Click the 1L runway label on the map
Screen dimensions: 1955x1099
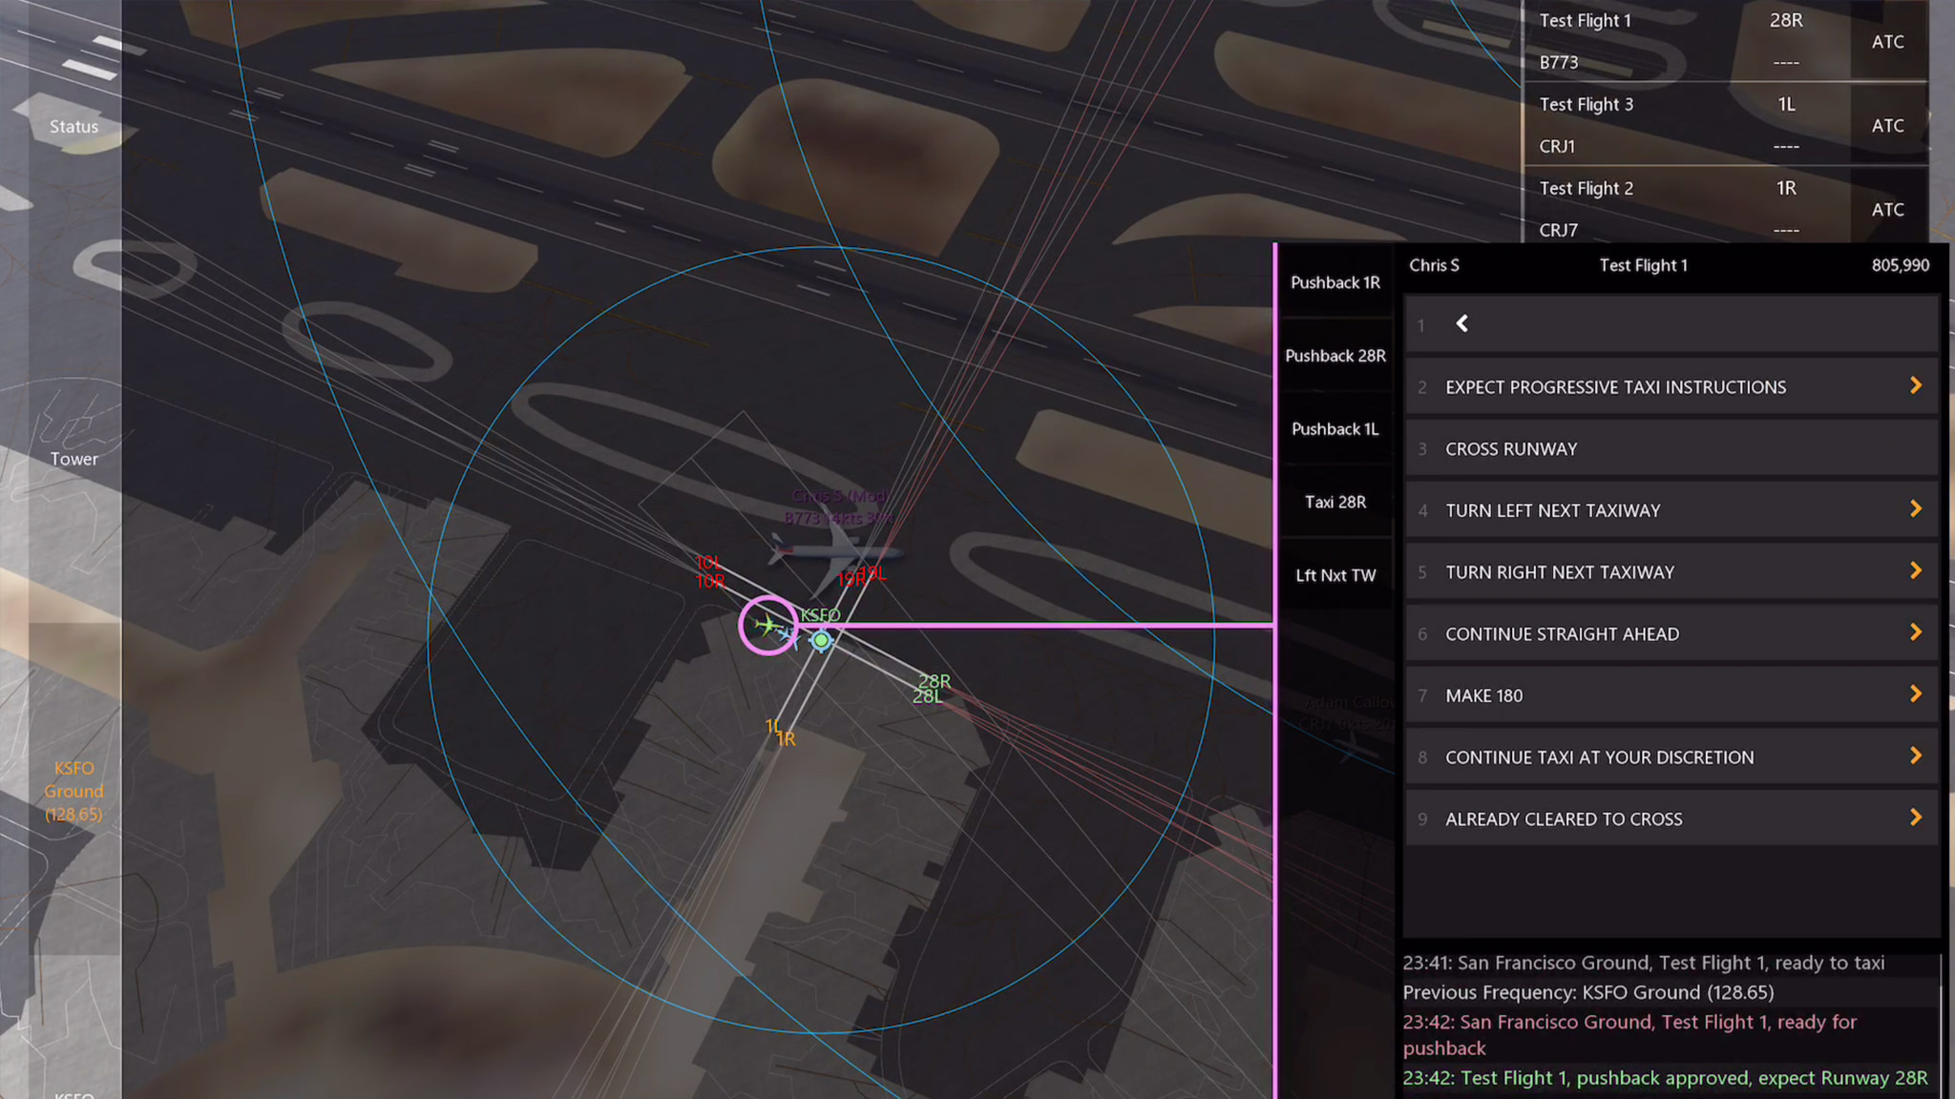[x=772, y=727]
